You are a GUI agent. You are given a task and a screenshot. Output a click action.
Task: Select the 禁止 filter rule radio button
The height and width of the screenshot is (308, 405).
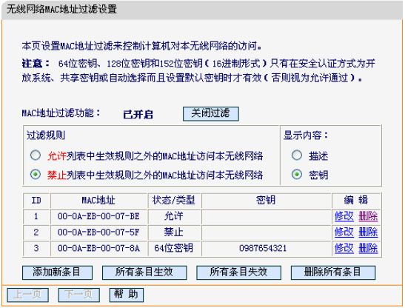point(36,175)
